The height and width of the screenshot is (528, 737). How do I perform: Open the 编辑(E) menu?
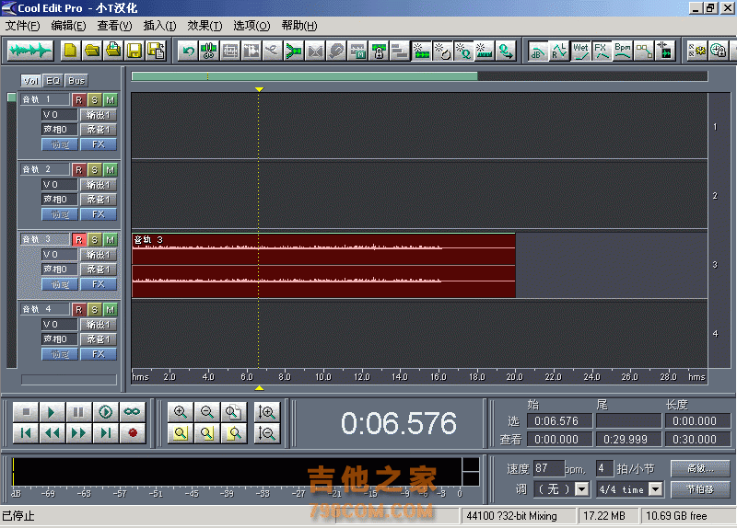click(x=68, y=26)
